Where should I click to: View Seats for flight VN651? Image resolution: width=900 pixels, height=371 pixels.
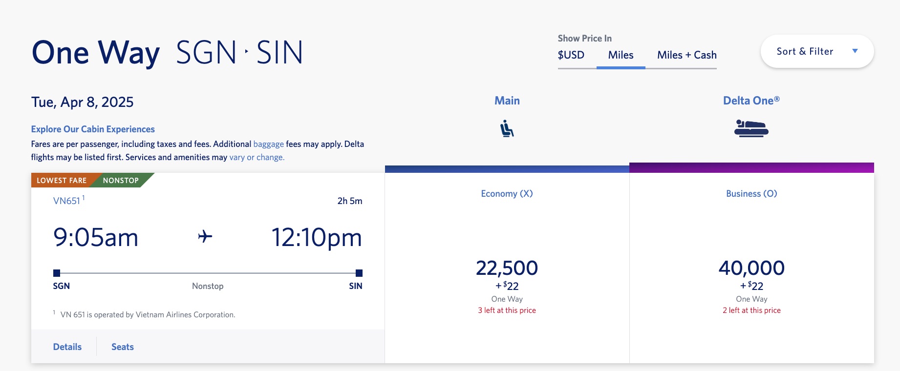coord(122,347)
